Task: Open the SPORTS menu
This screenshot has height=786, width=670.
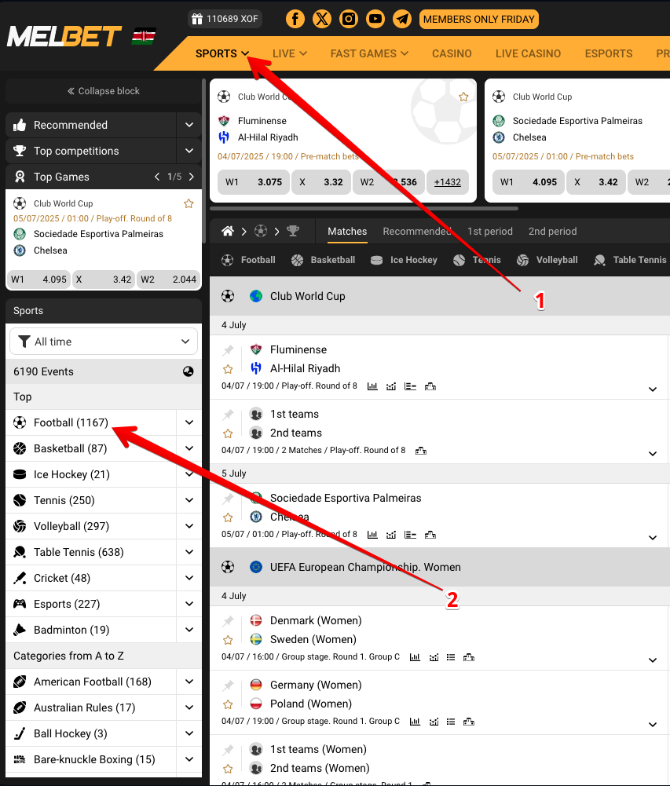Action: (222, 53)
